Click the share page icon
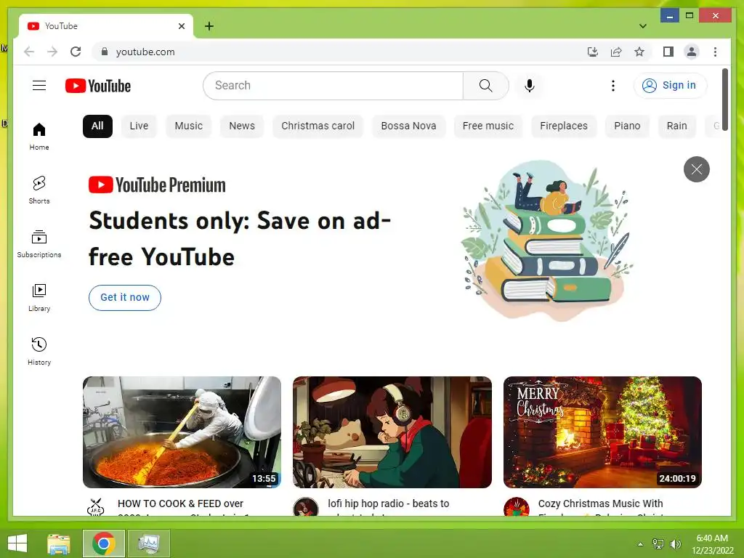744x558 pixels. pos(616,52)
